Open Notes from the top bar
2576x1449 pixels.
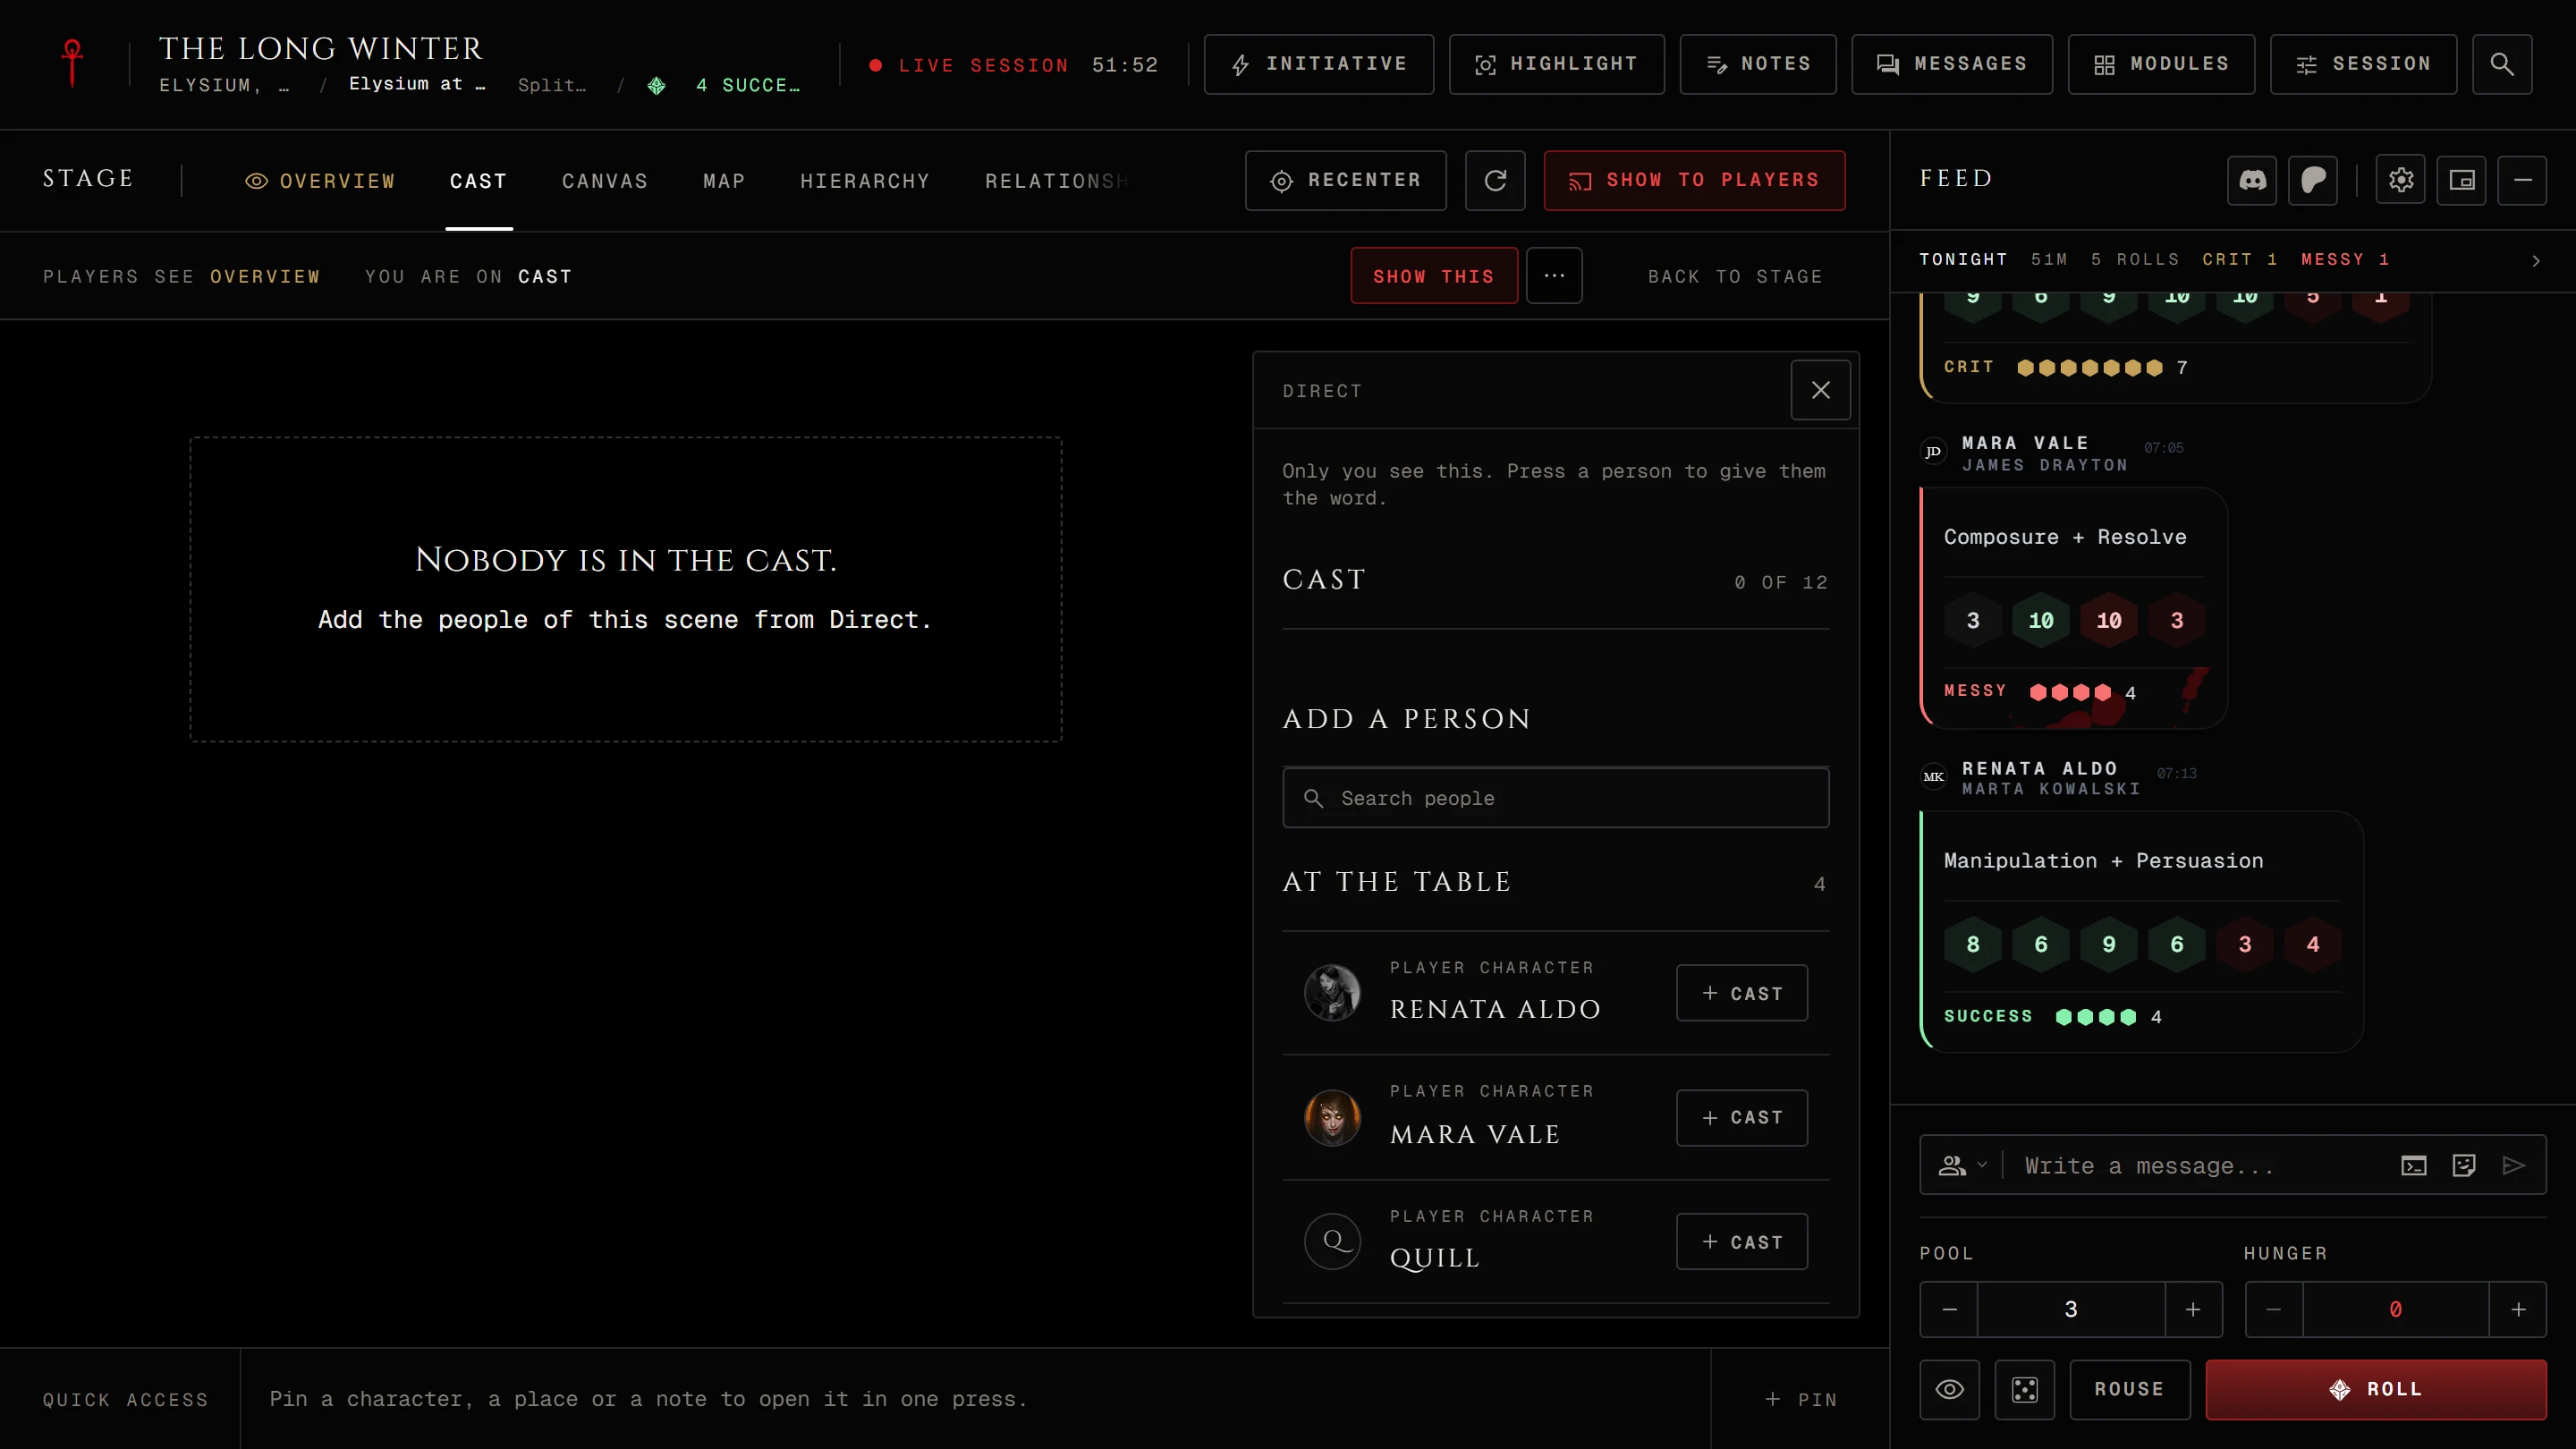coord(1758,64)
